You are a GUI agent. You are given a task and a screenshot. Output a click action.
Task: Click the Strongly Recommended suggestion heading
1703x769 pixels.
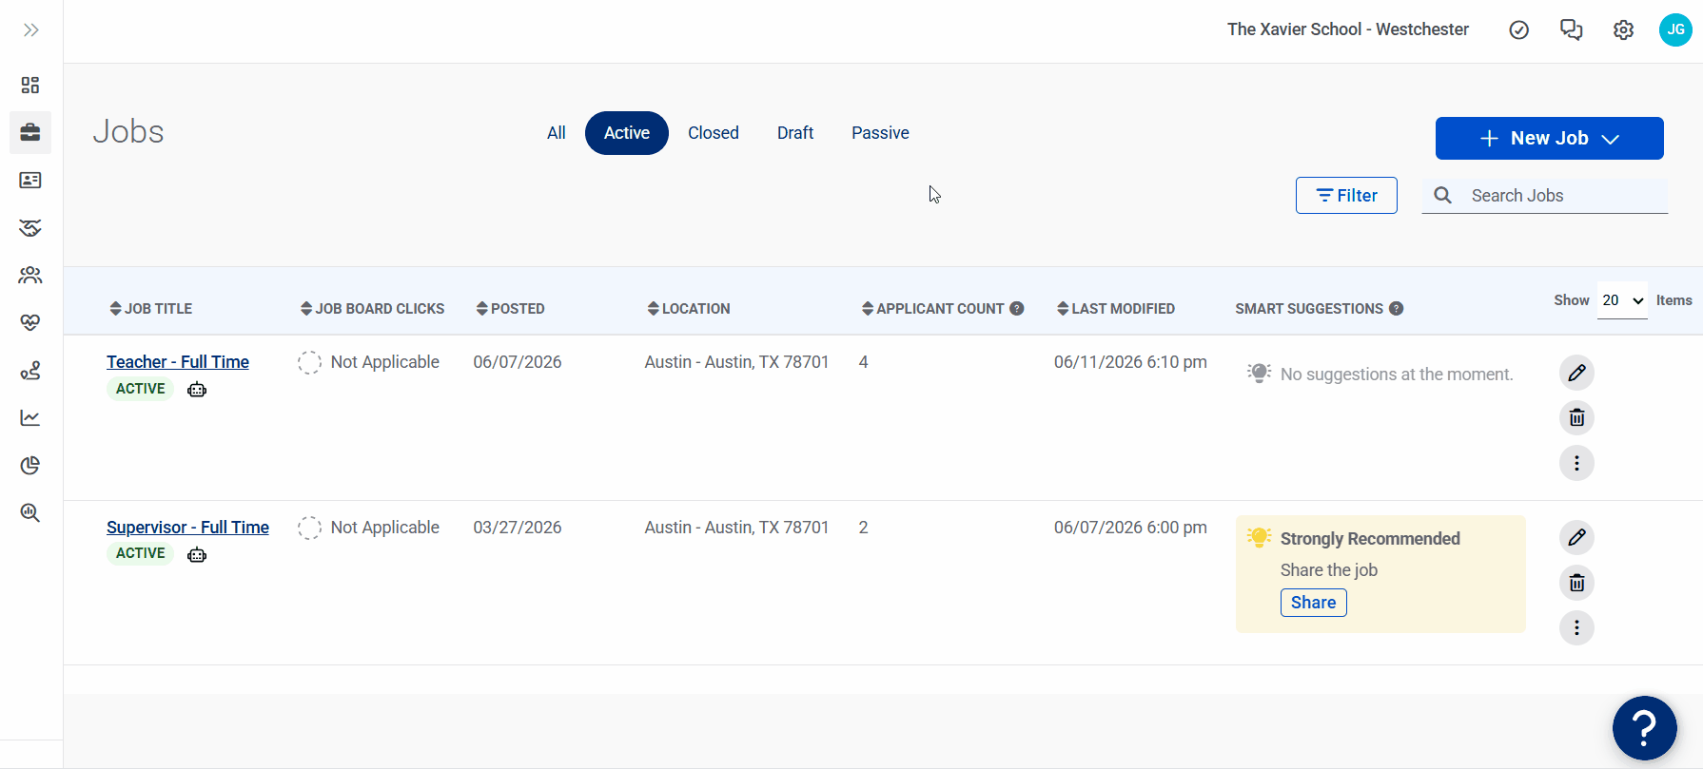(1370, 539)
